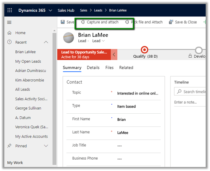
Task: Click the timeline search magnifier icon
Action: [179, 92]
